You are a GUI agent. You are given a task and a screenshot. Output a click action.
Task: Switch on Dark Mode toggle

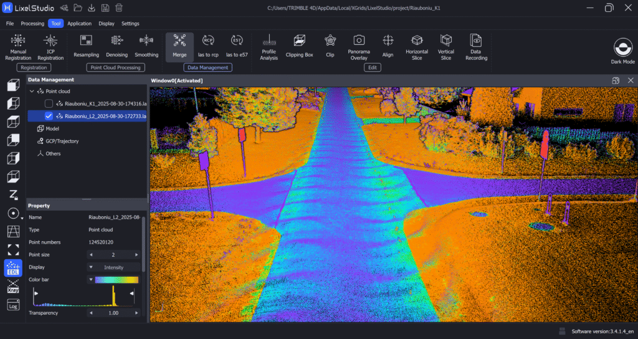622,48
